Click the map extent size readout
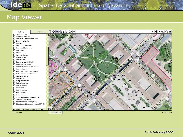This screenshot has height=137, width=183. (x=166, y=112)
